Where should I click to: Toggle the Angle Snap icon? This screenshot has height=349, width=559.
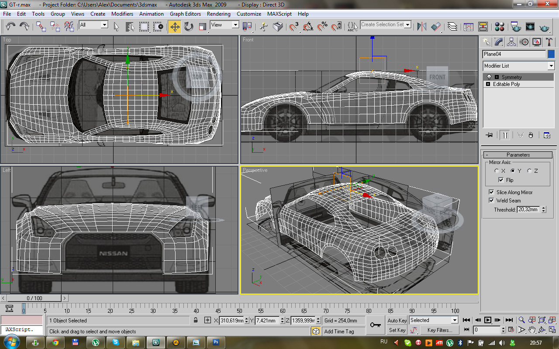(308, 27)
